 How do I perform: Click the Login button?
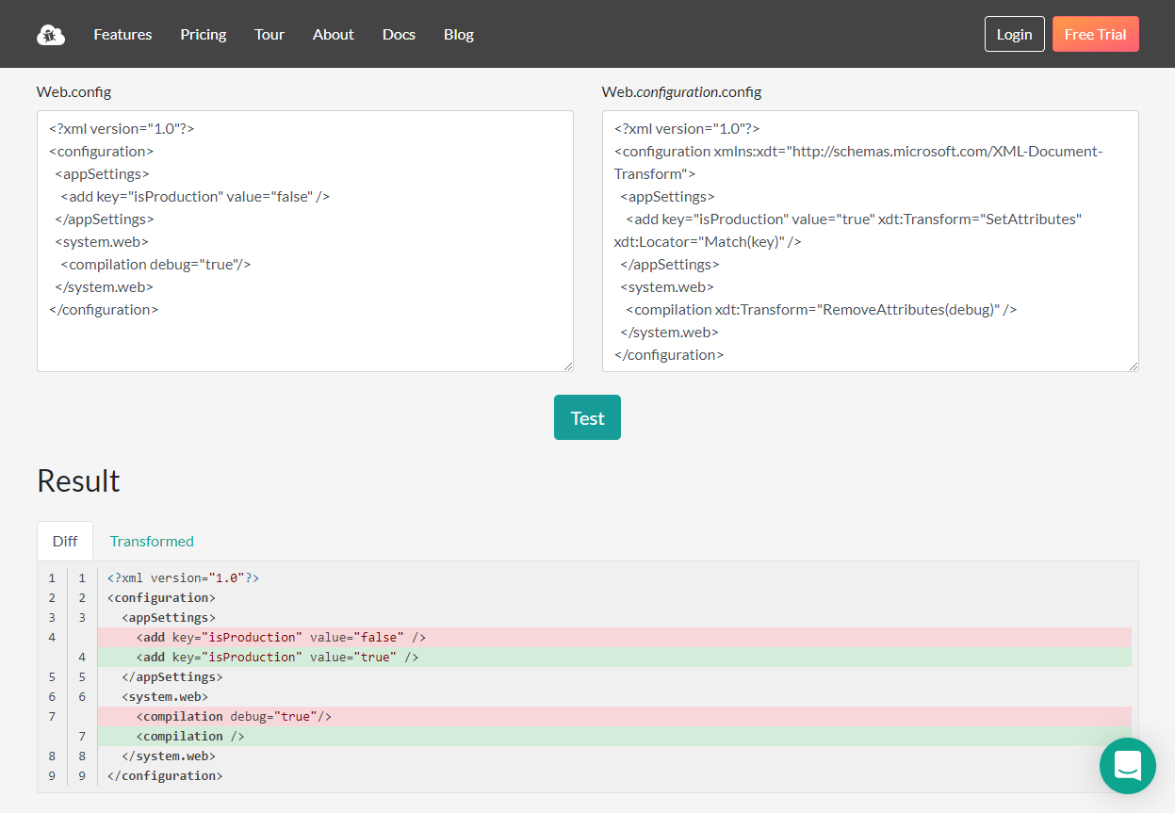[x=1014, y=33]
